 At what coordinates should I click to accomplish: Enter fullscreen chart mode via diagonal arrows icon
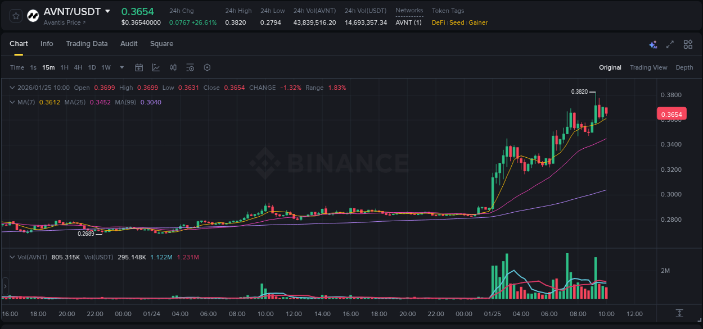pos(669,44)
